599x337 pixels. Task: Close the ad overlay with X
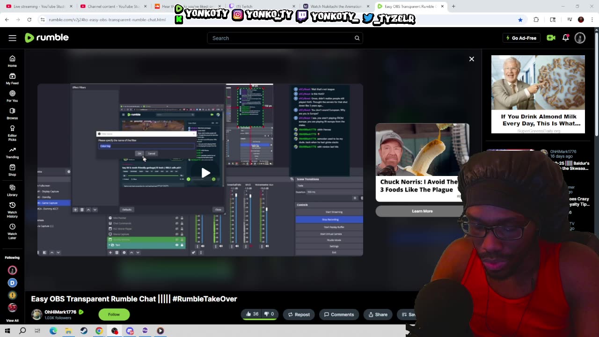point(472,59)
